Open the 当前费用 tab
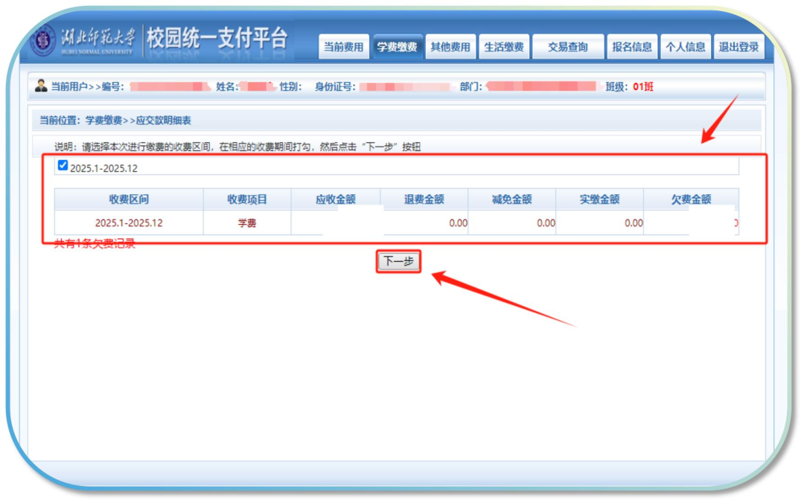804x503 pixels. pyautogui.click(x=343, y=47)
